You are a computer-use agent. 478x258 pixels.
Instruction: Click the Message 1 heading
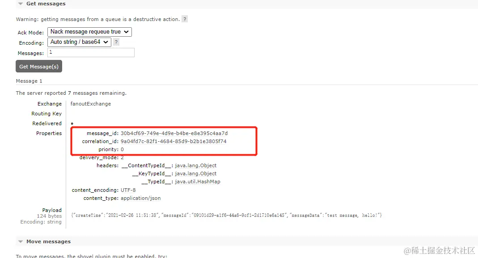pos(29,81)
